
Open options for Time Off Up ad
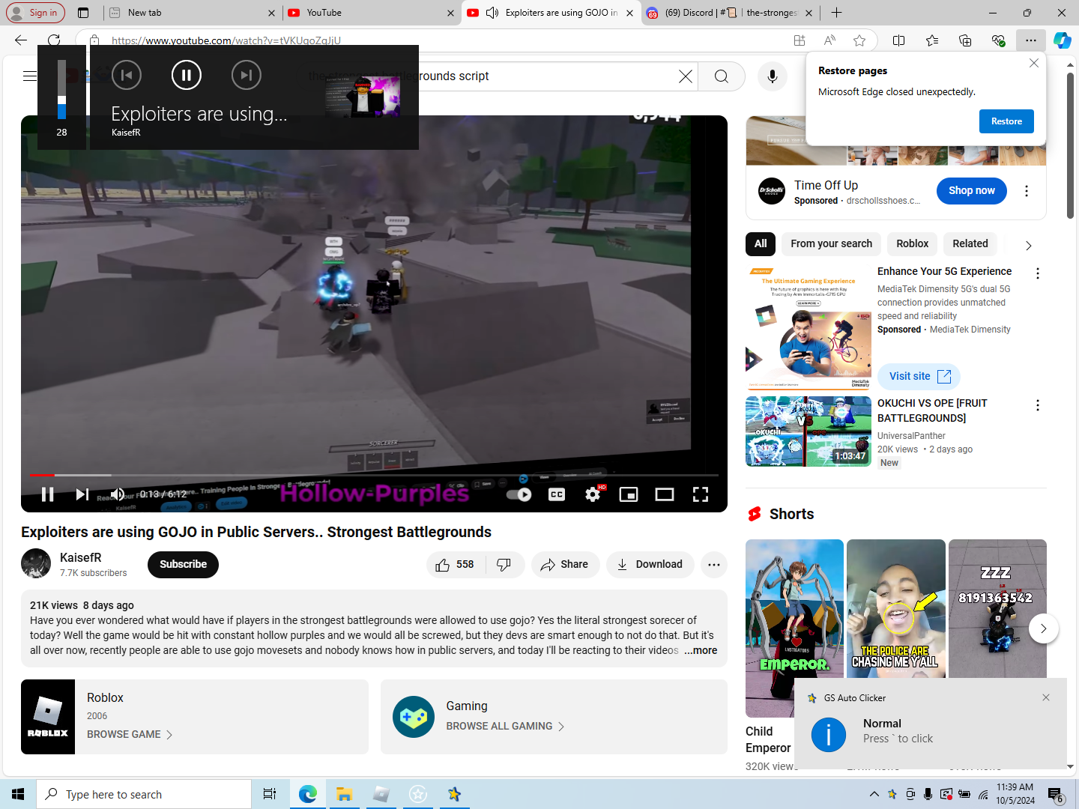coord(1027,192)
